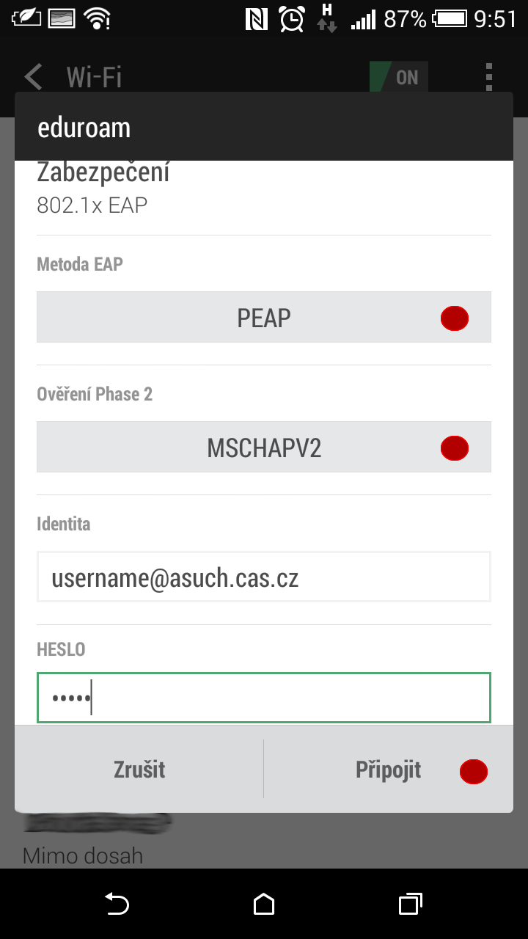Click the Identita username field
Screen dimensions: 528x939
pos(264,577)
